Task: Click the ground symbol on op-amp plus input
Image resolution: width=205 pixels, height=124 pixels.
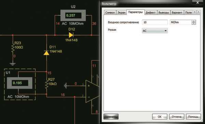Action: tap(65, 86)
